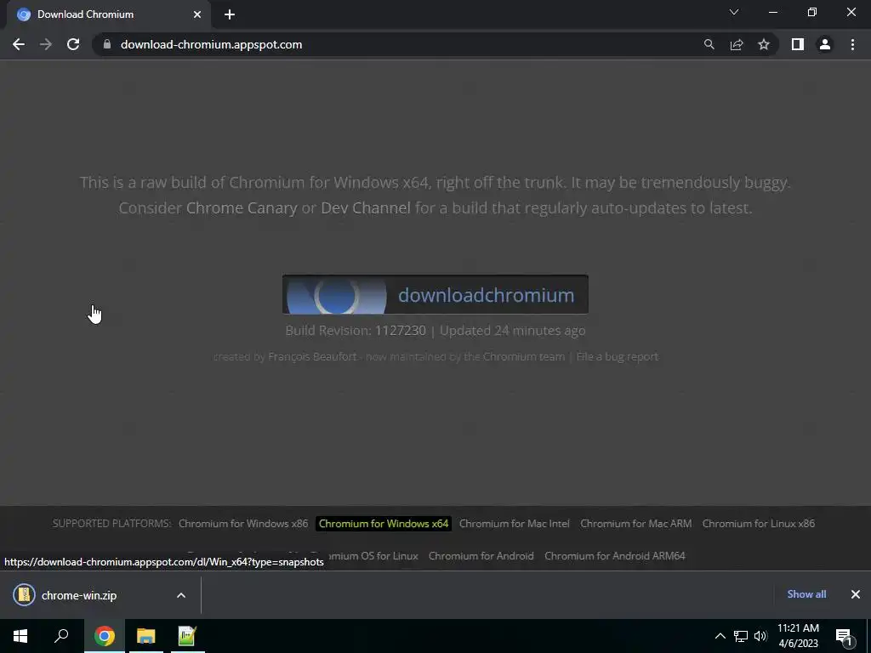Close the downloads bar
The image size is (871, 653).
pos(856,594)
